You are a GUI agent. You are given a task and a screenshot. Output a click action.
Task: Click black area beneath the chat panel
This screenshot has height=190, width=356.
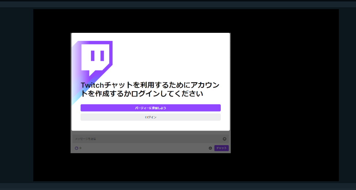point(151,167)
